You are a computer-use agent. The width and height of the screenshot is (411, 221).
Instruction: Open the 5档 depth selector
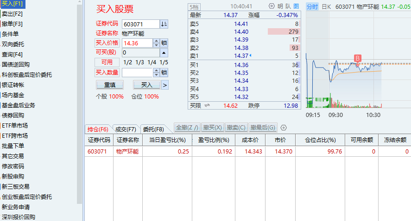point(194,7)
